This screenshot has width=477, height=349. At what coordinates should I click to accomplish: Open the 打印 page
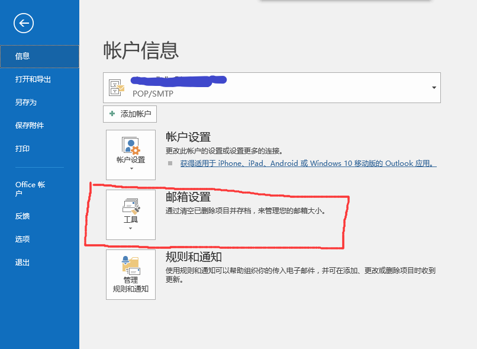22,149
